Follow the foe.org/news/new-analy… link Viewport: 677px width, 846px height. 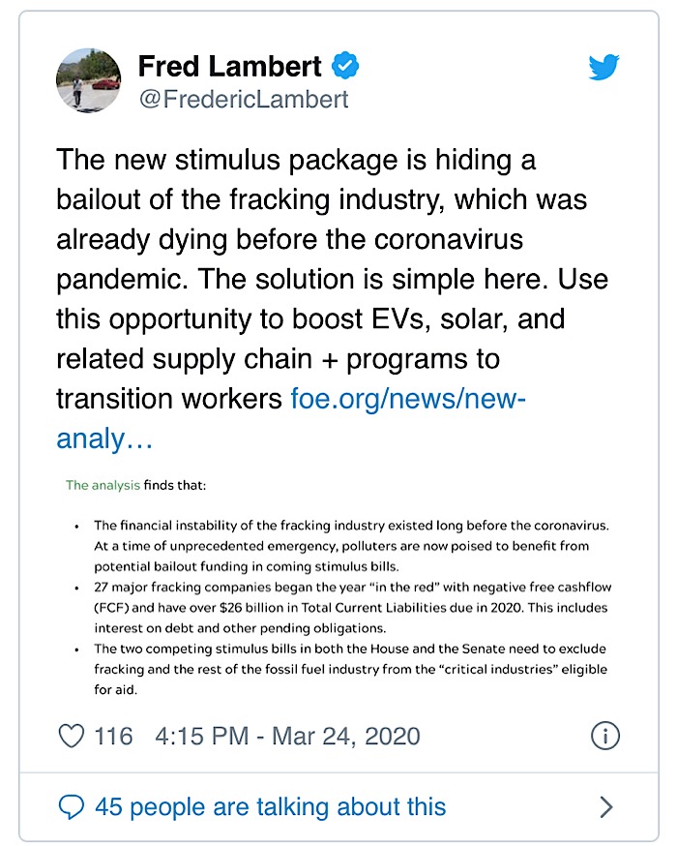point(407,399)
